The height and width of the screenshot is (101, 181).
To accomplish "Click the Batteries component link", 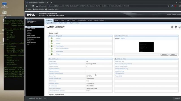I will click(x=58, y=38).
